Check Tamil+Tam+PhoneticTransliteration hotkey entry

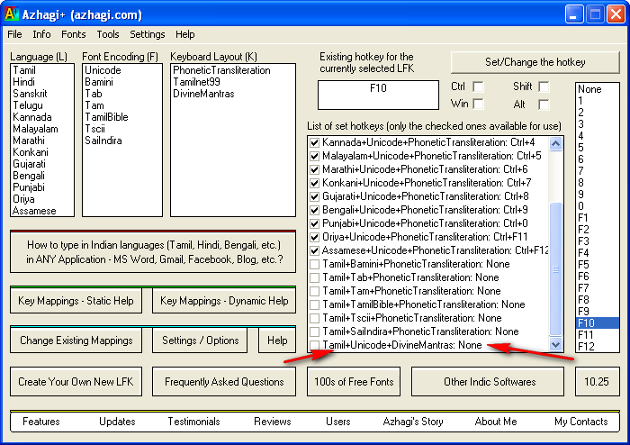coord(315,291)
